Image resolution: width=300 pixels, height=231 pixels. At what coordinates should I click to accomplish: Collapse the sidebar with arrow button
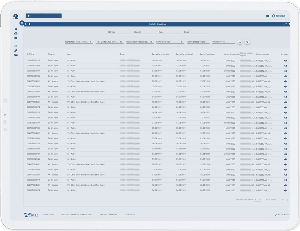[x=22, y=23]
